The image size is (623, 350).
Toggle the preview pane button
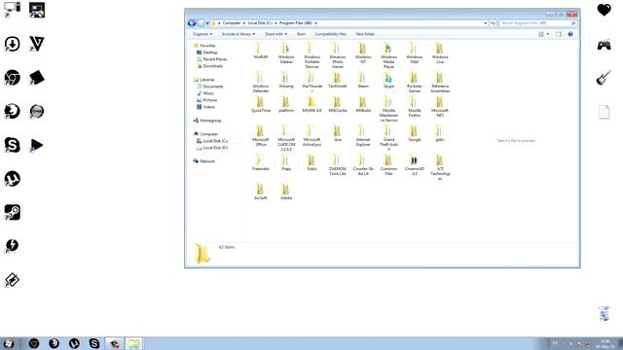[558, 34]
